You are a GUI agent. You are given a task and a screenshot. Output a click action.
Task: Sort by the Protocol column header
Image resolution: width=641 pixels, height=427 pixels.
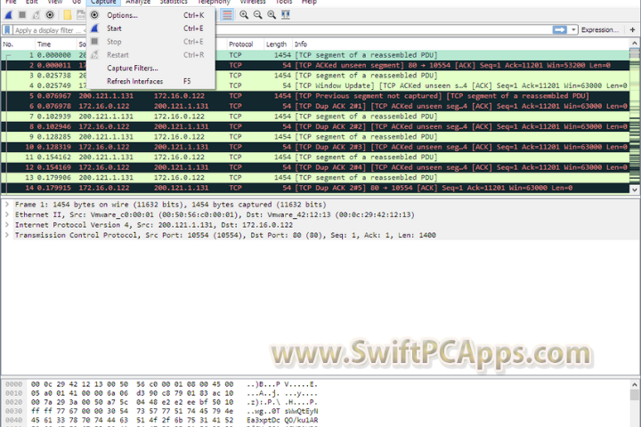click(x=245, y=44)
